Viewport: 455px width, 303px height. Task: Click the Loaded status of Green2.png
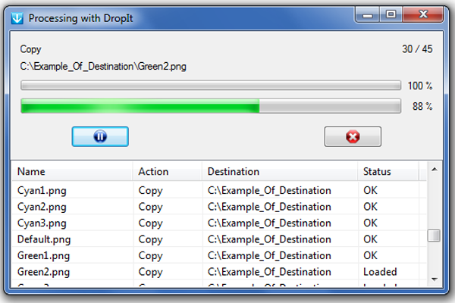coord(380,272)
